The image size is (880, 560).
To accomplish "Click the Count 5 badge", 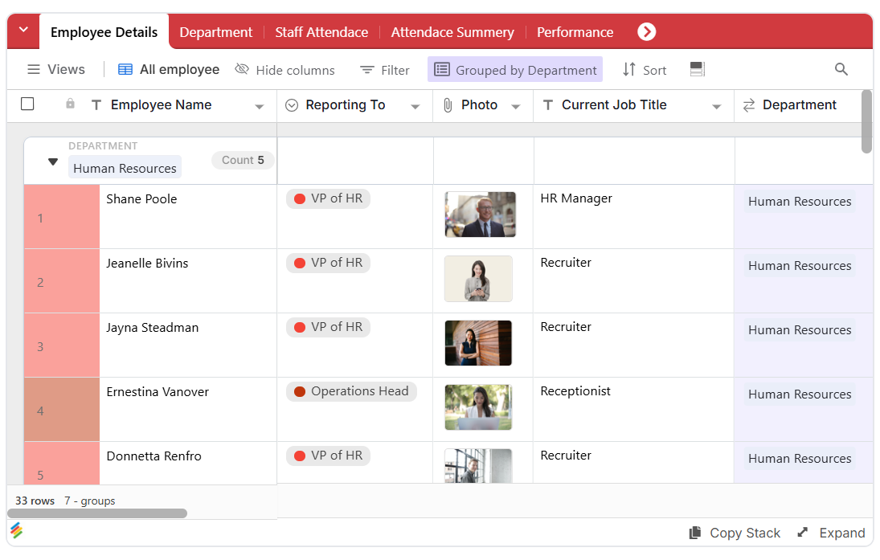I will (243, 160).
